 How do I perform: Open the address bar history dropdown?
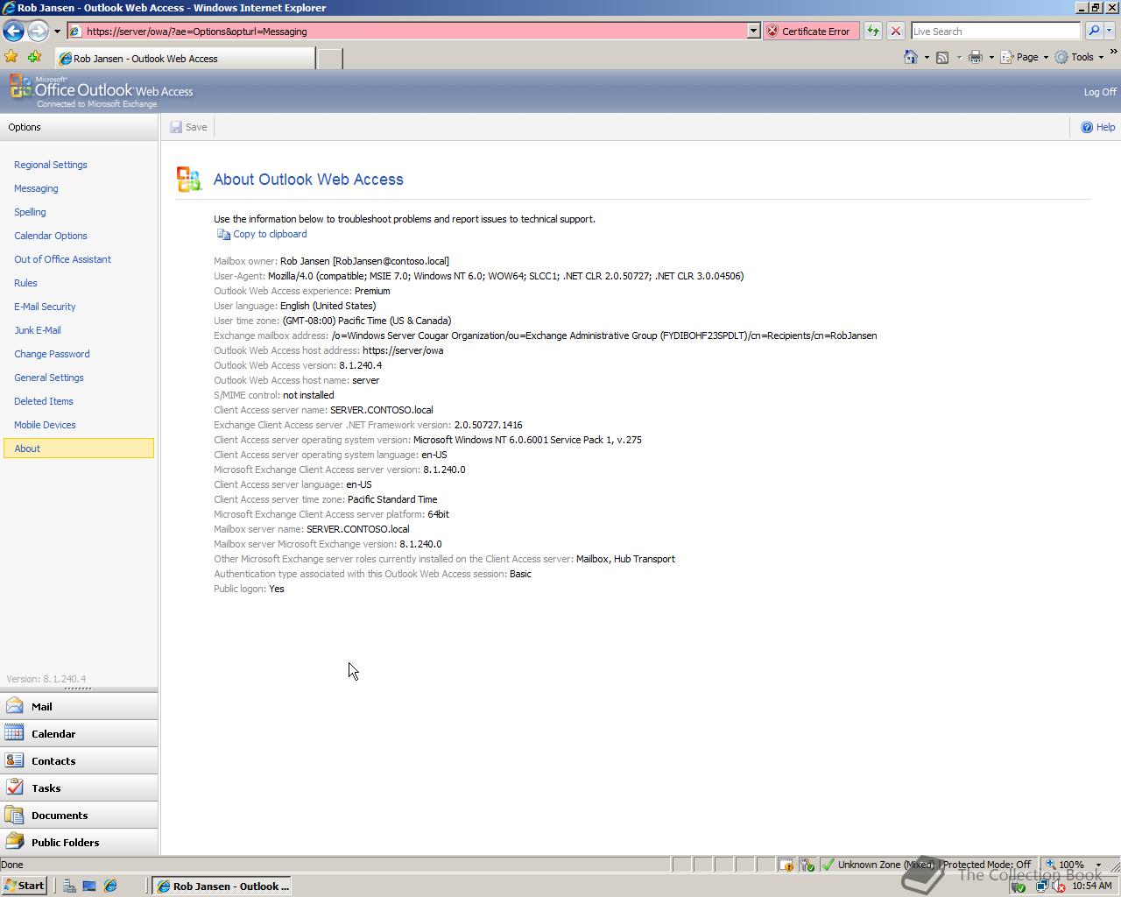click(753, 31)
